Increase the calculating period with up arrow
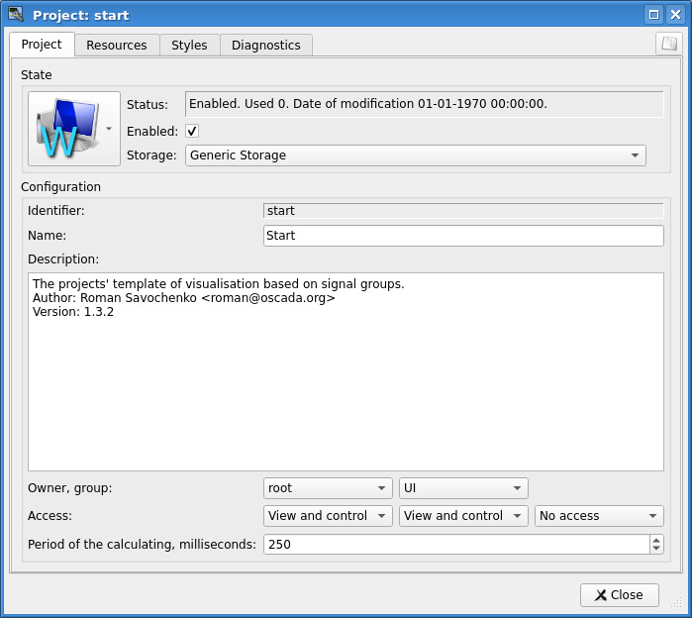 [x=655, y=540]
